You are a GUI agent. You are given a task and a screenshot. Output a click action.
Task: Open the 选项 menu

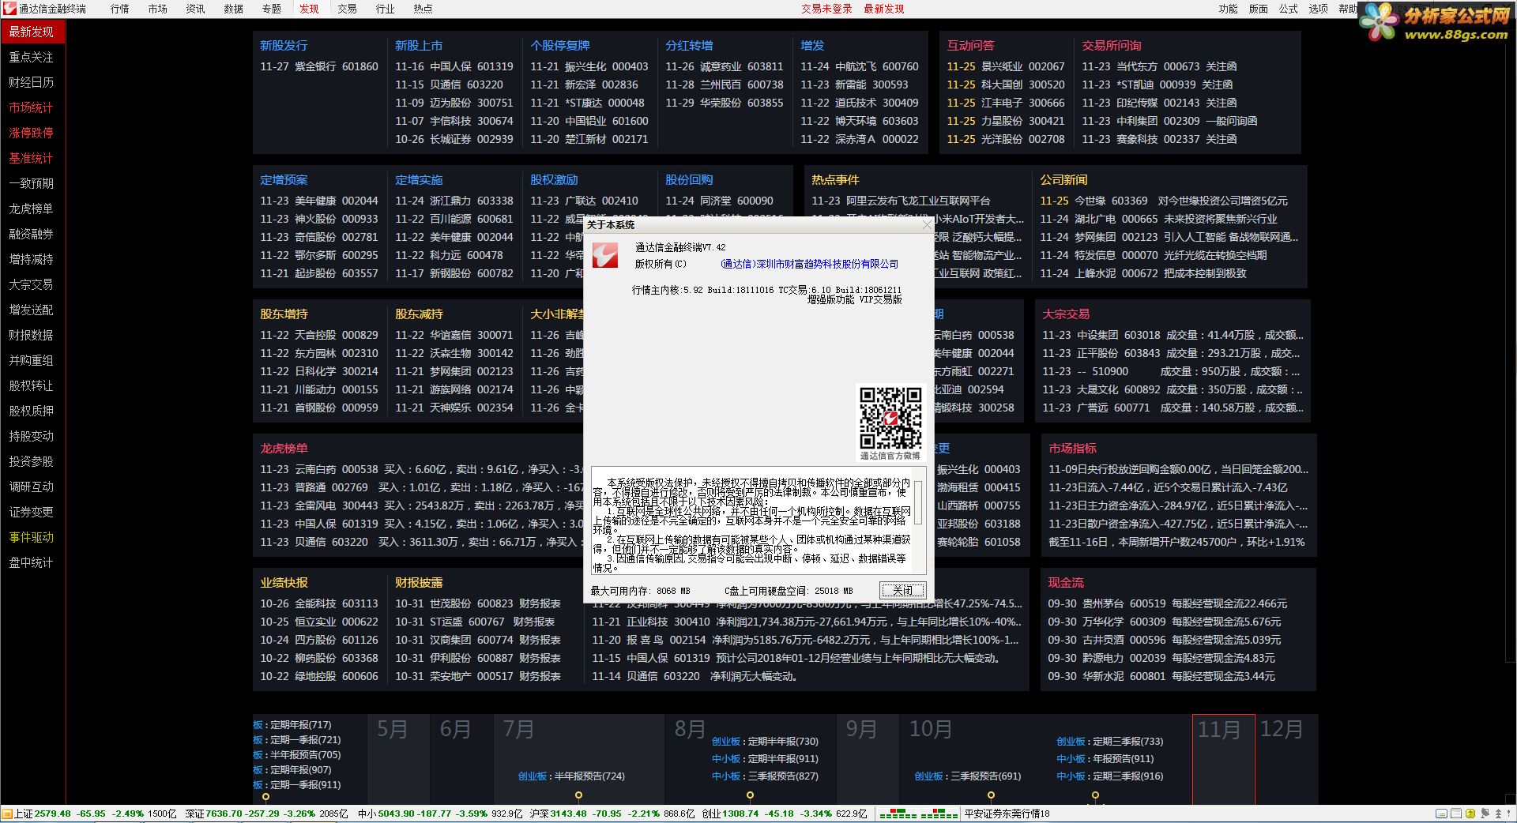(x=1319, y=9)
